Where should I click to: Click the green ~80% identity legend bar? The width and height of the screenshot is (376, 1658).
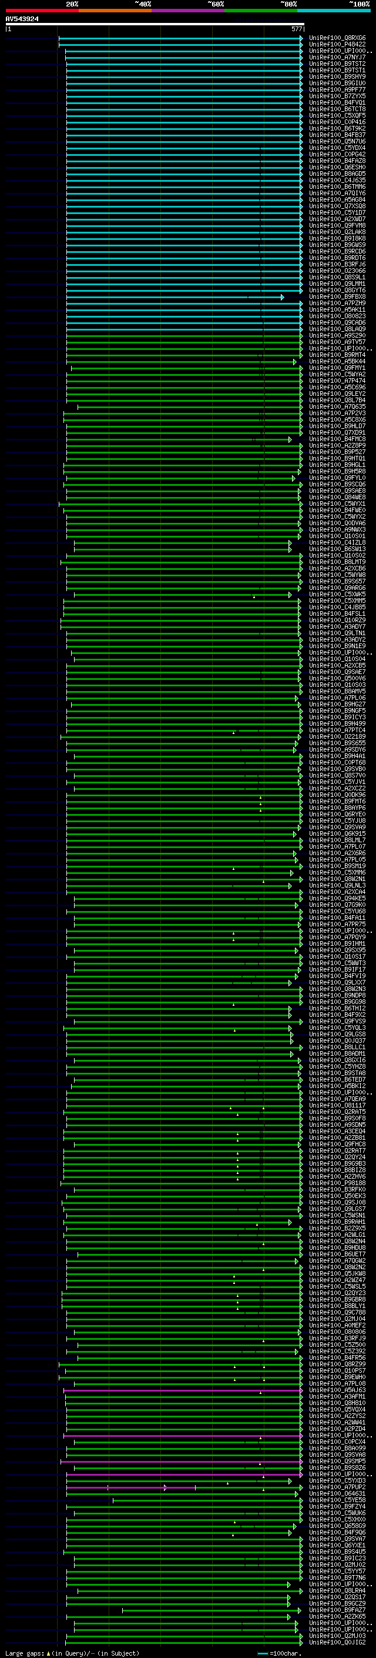pos(261,11)
